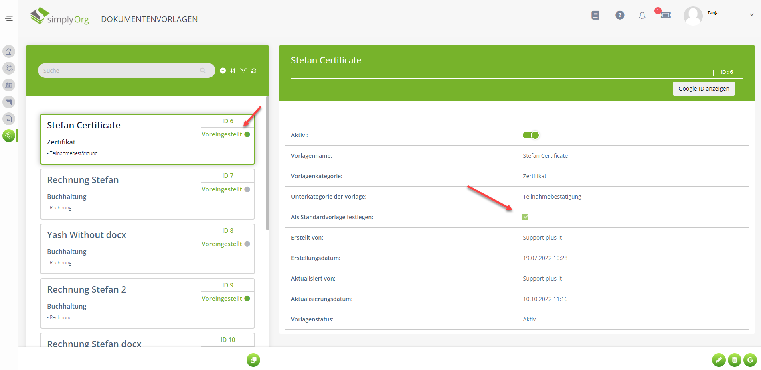The width and height of the screenshot is (761, 370).
Task: Delete template using the trash icon
Action: 734,360
